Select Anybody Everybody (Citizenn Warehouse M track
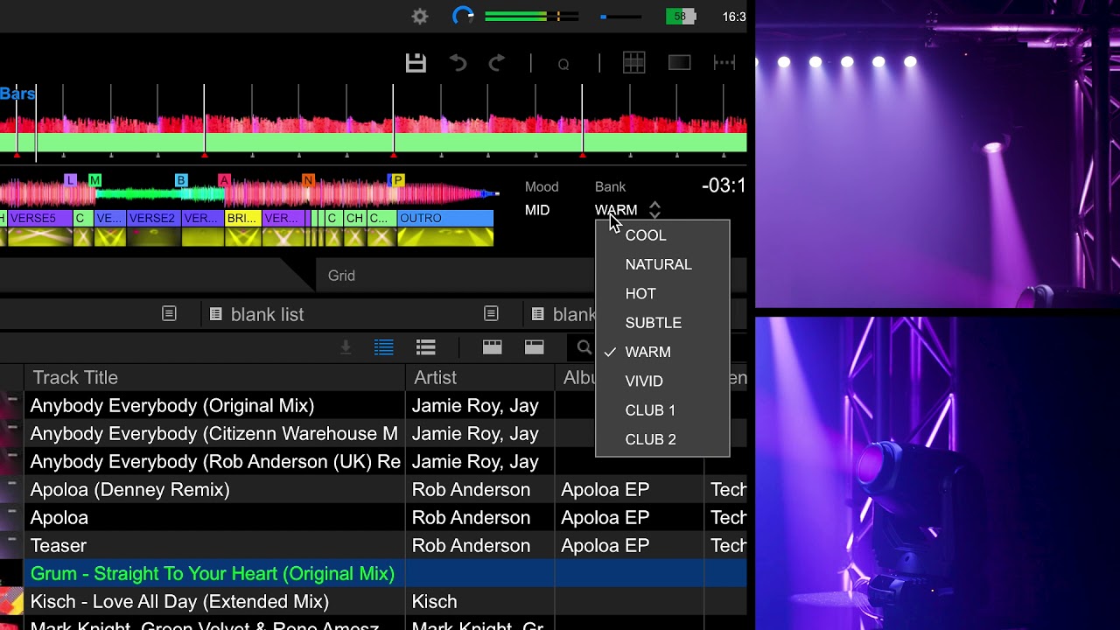 pyautogui.click(x=214, y=433)
